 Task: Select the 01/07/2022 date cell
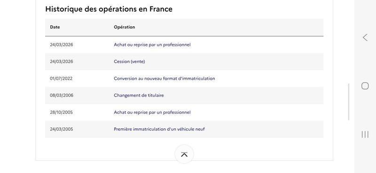pos(61,78)
